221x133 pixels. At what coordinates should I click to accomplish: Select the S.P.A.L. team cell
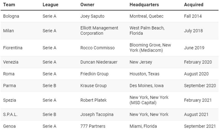coord(10,115)
